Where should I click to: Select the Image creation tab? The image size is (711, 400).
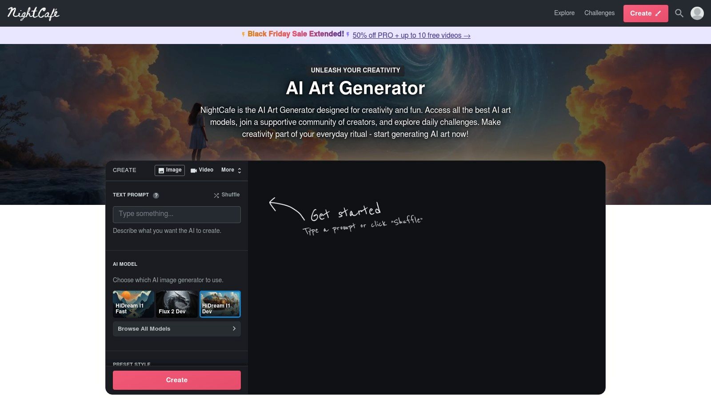170,170
